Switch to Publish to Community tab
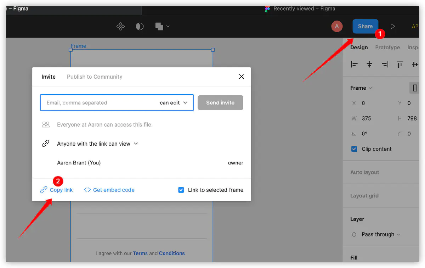The height and width of the screenshot is (268, 425). [95, 77]
